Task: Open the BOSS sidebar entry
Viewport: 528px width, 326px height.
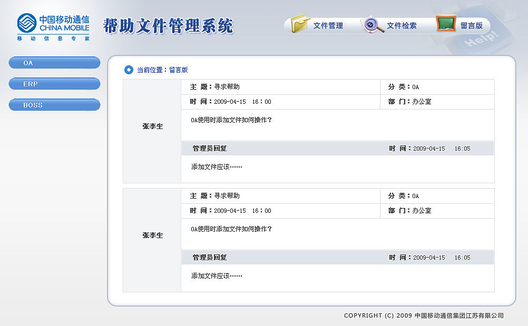Action: pyautogui.click(x=54, y=104)
